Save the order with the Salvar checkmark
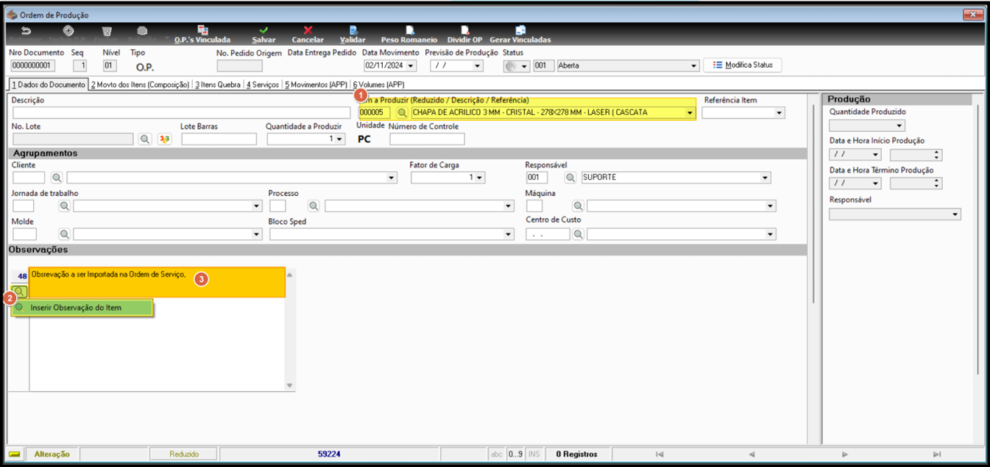The image size is (990, 467). coord(264,35)
